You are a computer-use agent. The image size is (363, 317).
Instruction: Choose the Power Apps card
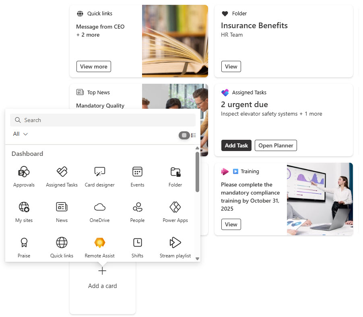pyautogui.click(x=175, y=212)
